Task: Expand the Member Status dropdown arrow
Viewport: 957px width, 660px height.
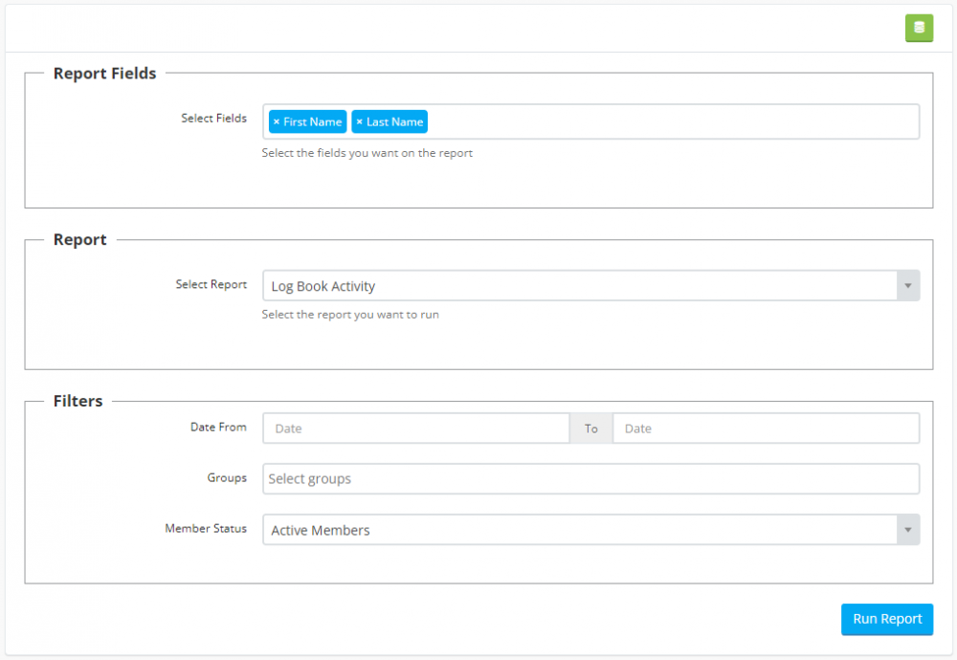Action: coord(907,530)
